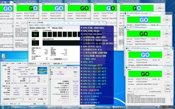
Task: Click Sandy Bridge-E code name field in CPU-Z
Action: pyautogui.click(x=17, y=70)
